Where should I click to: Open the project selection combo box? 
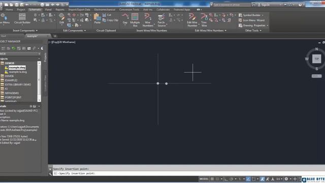coord(20,54)
